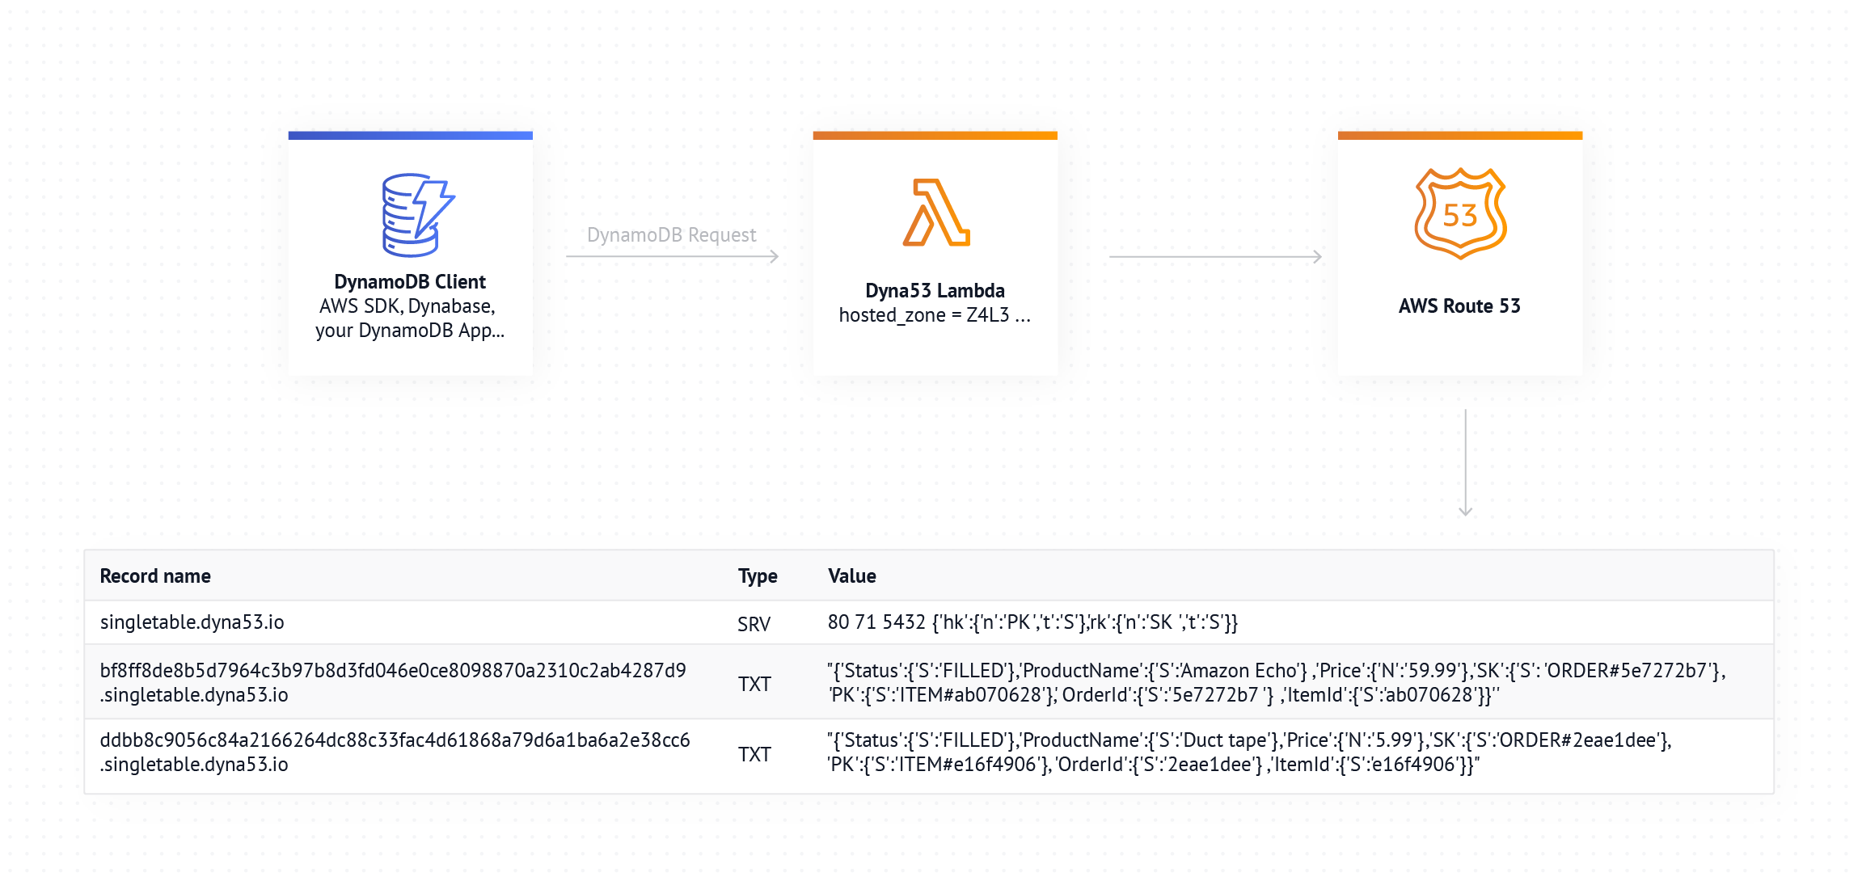The height and width of the screenshot is (881, 1862).
Task: Click 'hosted_zone = Z4L3 ...' text
Action: click(935, 315)
